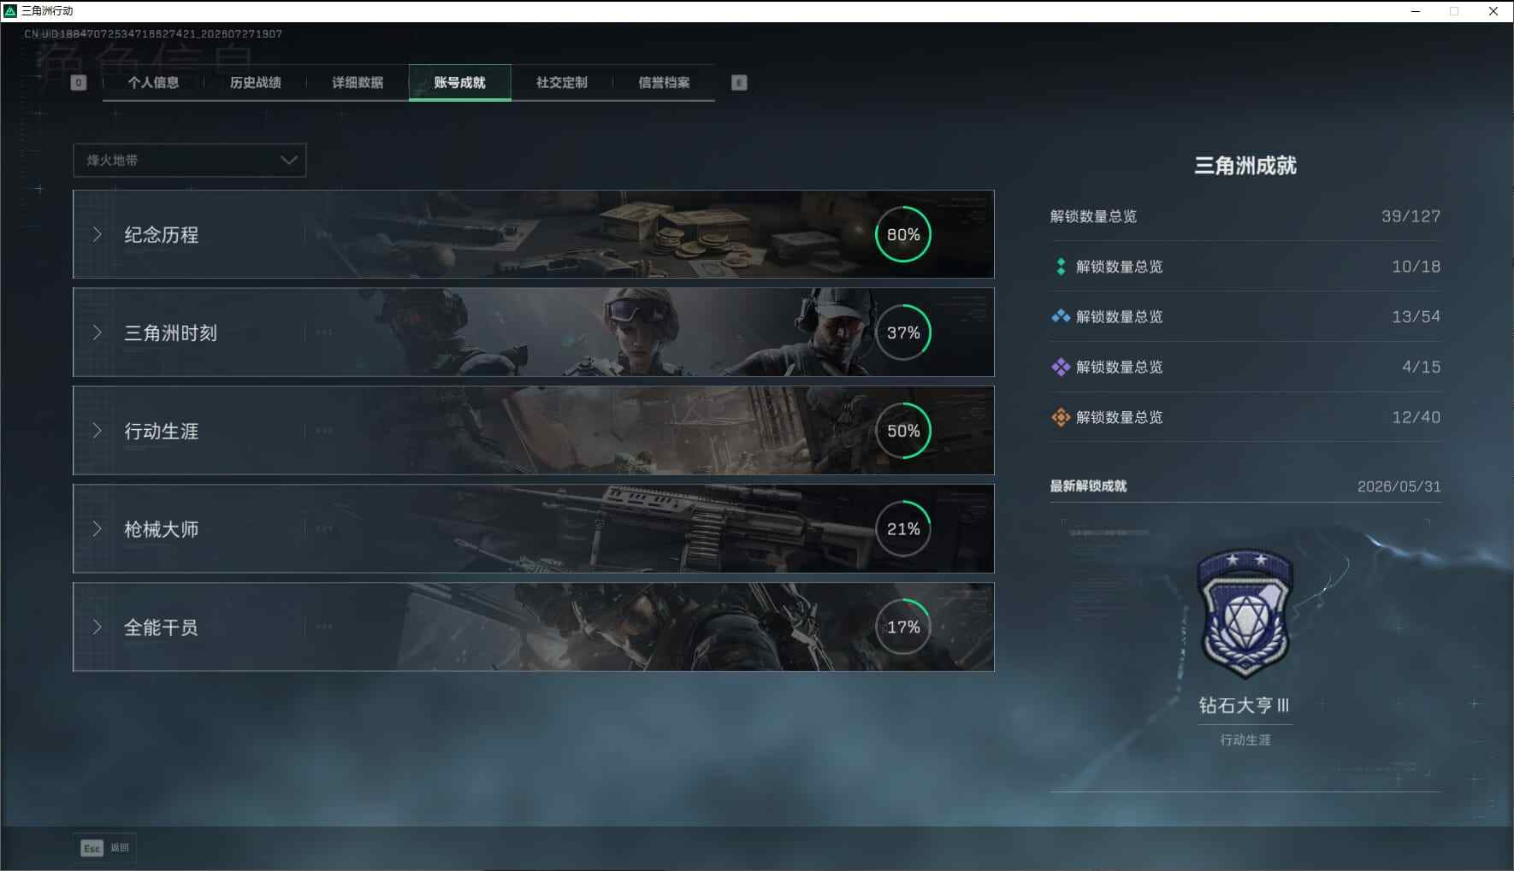Click the 13/54 unlock count
Image resolution: width=1514 pixels, height=871 pixels.
pyautogui.click(x=1416, y=316)
